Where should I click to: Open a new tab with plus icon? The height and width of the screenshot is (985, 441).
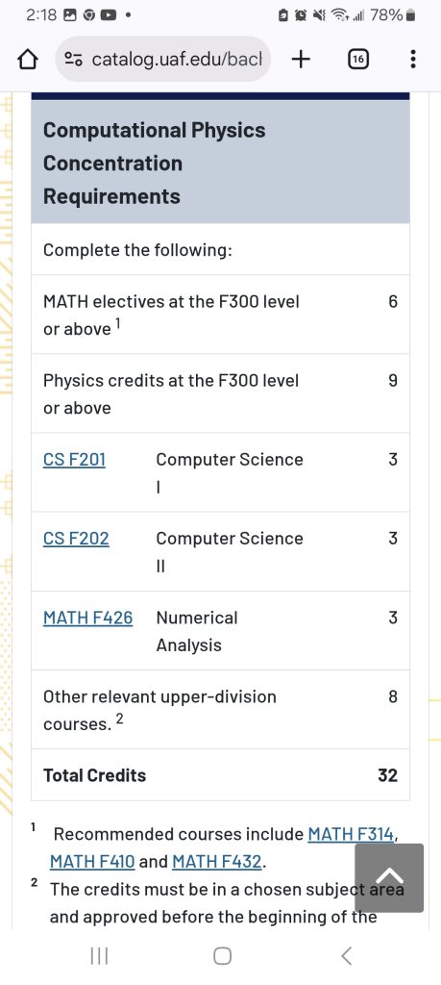301,59
